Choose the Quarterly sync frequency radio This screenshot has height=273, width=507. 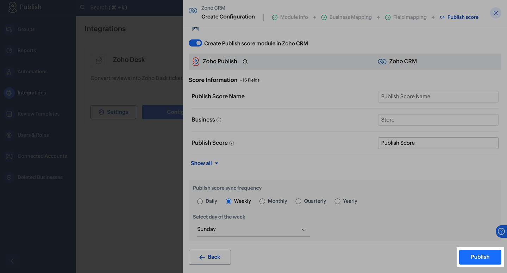pos(299,201)
